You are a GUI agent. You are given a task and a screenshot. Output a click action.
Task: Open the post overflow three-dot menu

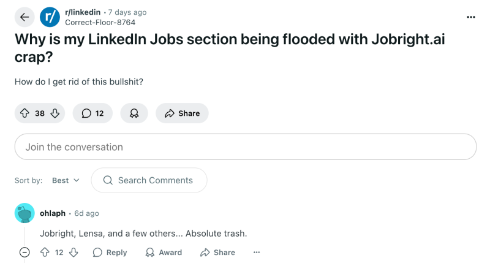pyautogui.click(x=470, y=17)
